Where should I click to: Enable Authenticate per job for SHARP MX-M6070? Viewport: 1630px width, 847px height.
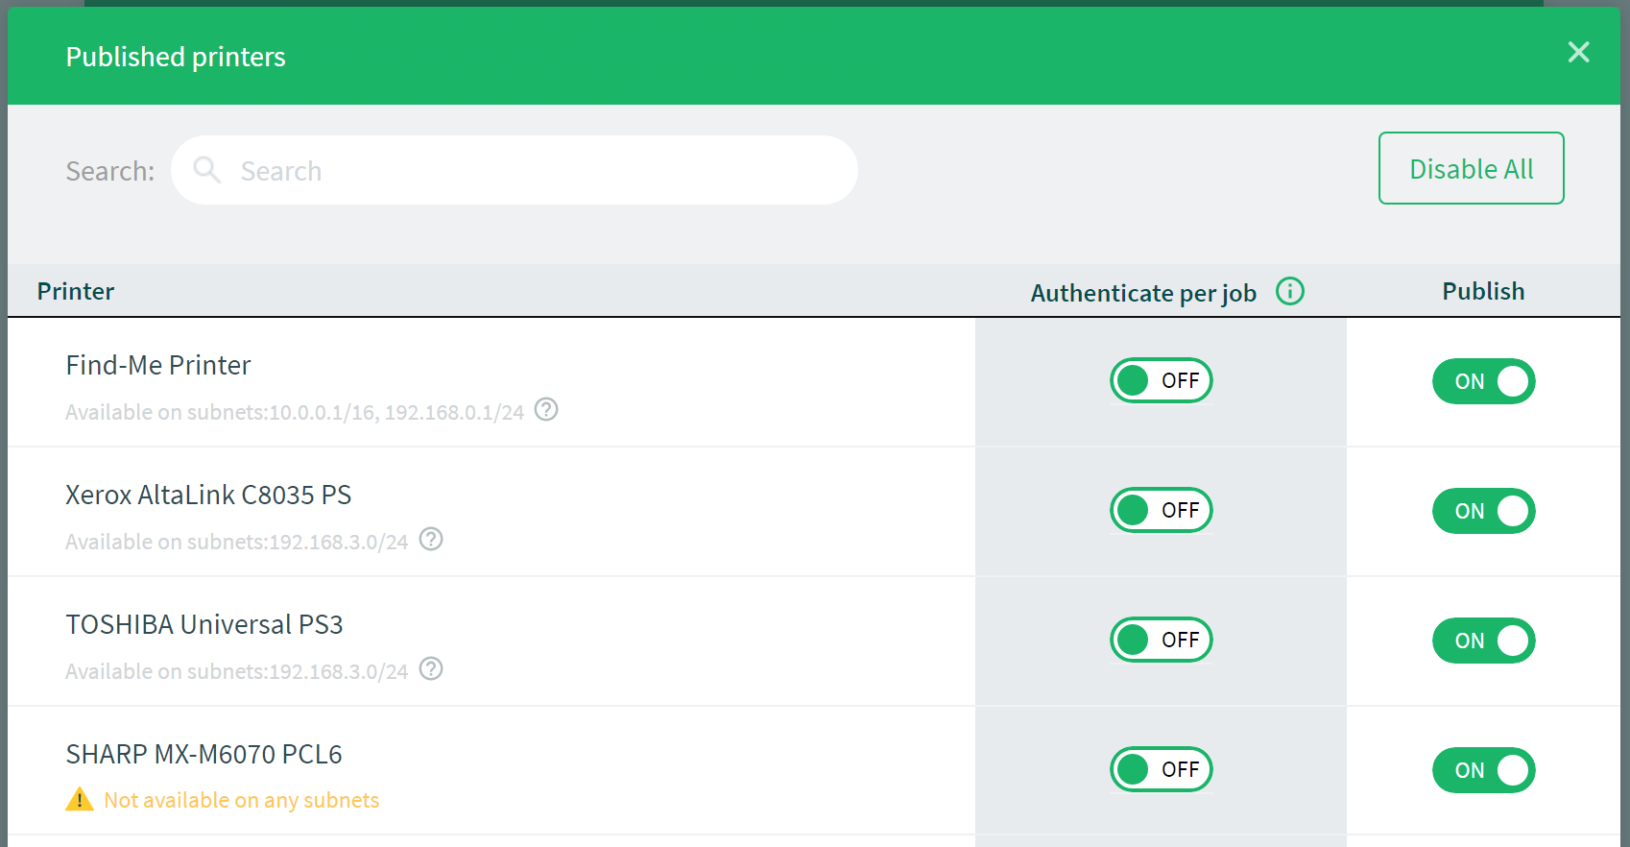(x=1162, y=769)
